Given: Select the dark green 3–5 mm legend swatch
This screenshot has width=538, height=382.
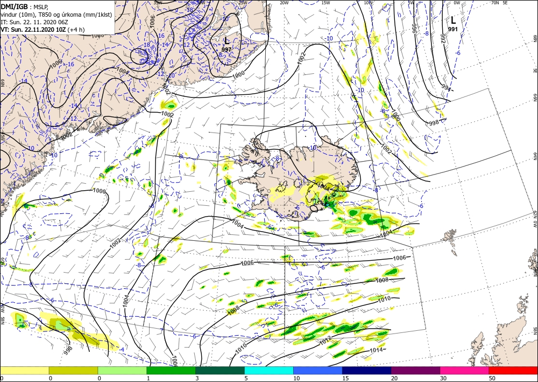Looking at the screenshot, I should (220, 370).
